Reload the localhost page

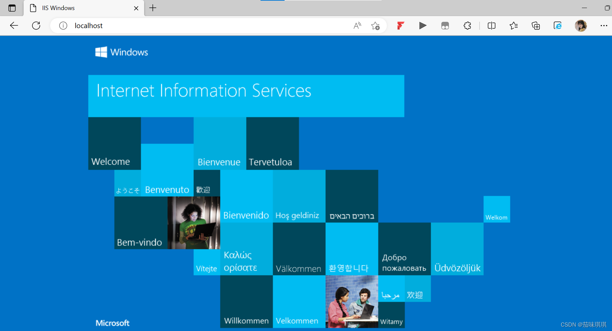tap(36, 26)
